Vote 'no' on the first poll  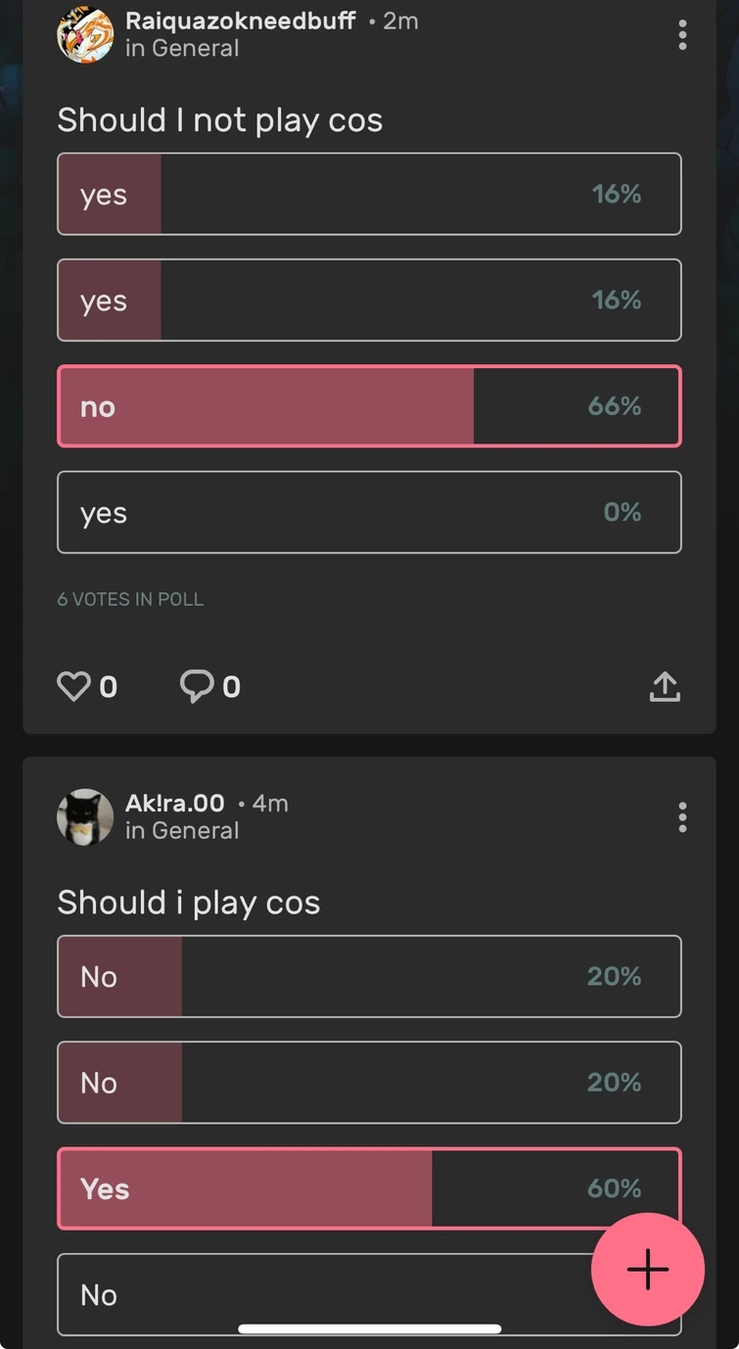click(x=369, y=405)
